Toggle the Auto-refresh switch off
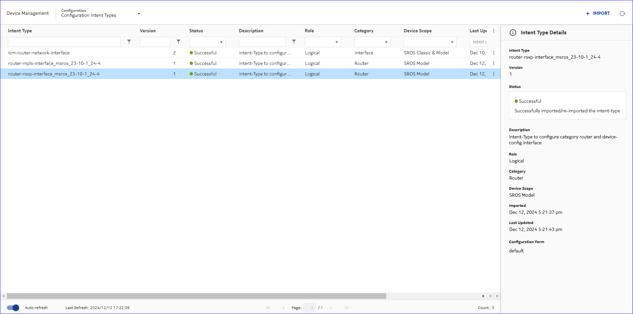Screen dimensions: 633x314 [x=13, y=308]
